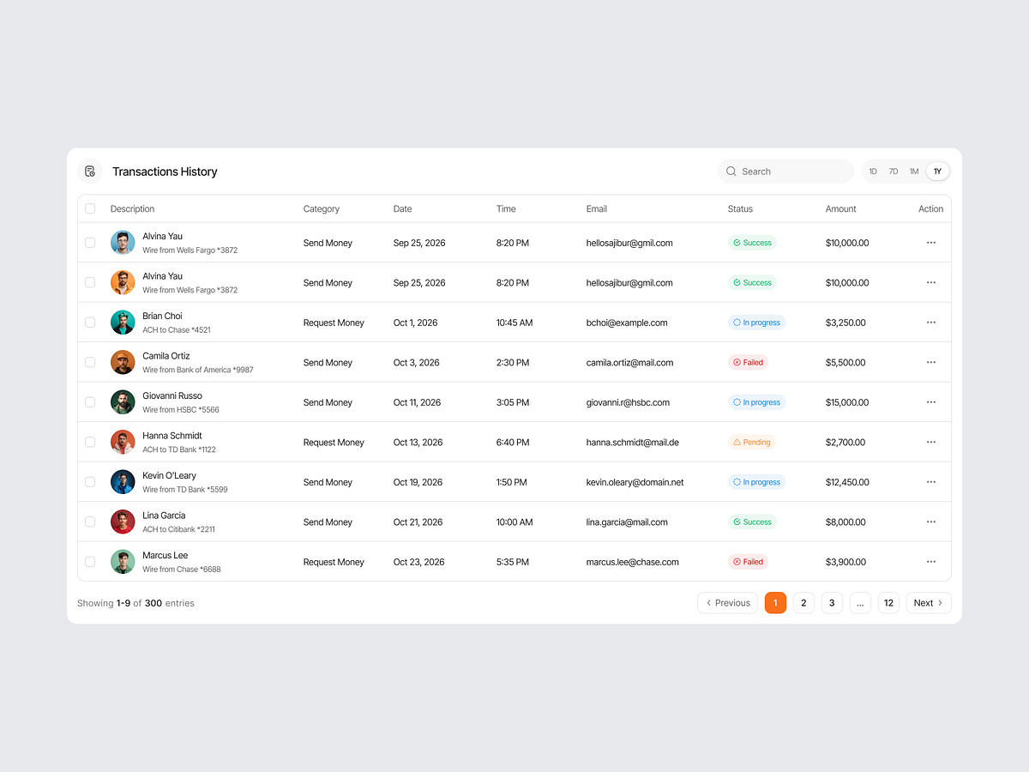
Task: Click Lina Garcia's avatar
Action: pyautogui.click(x=123, y=522)
